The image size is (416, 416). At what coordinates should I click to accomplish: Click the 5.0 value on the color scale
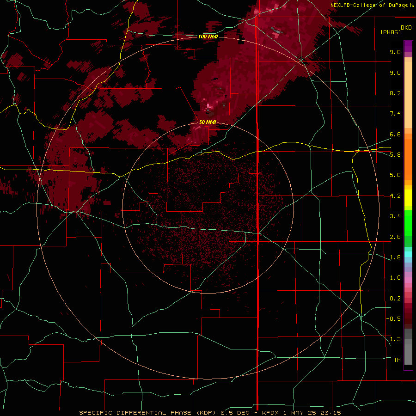click(395, 175)
